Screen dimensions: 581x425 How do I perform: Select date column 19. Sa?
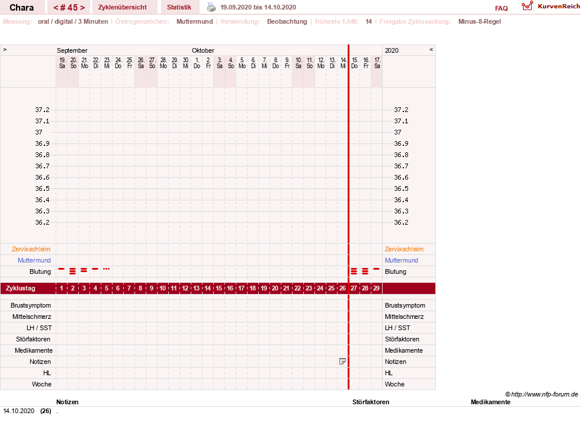click(62, 63)
